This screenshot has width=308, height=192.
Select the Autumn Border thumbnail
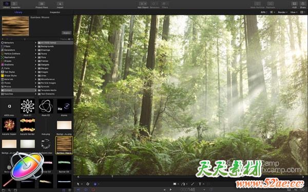pyautogui.click(x=28, y=125)
